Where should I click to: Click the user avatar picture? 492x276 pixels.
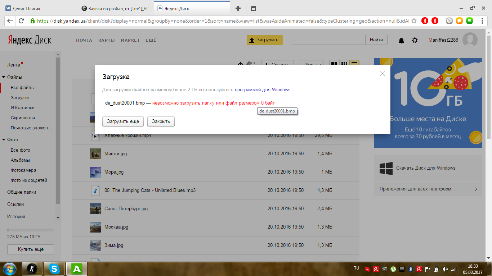coord(470,40)
